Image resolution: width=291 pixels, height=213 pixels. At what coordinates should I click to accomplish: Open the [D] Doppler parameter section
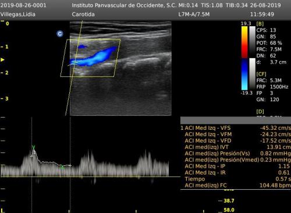tap(260, 112)
